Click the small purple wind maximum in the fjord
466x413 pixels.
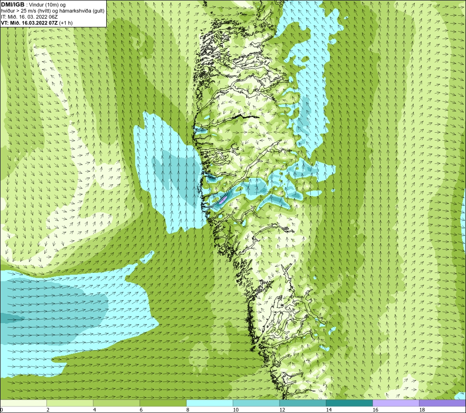224,199
